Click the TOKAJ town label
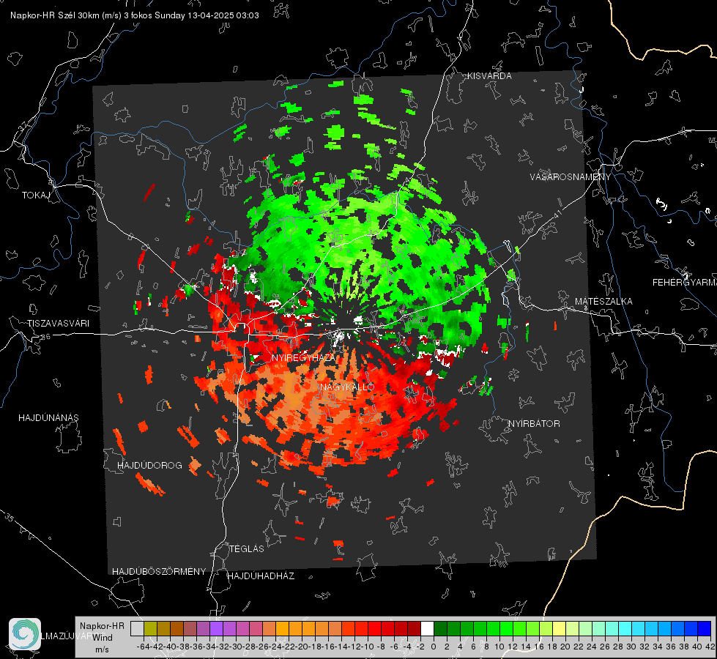 (x=36, y=196)
